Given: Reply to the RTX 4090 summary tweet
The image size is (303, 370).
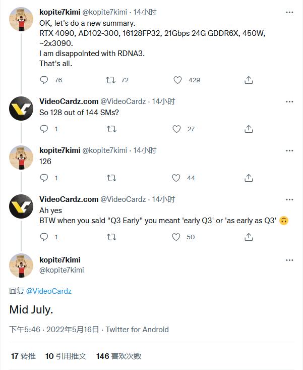Looking at the screenshot, I should point(44,80).
